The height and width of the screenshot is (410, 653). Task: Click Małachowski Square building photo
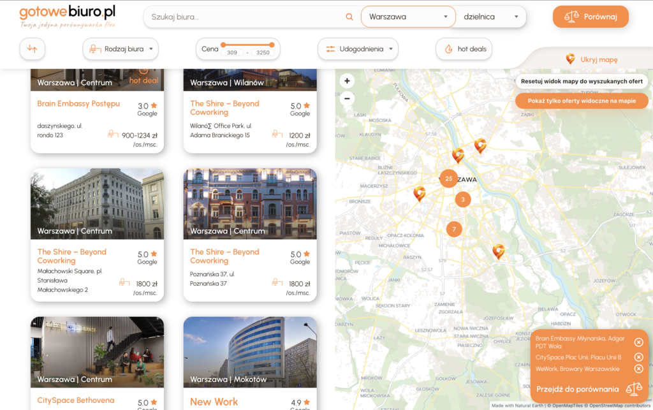(x=97, y=203)
